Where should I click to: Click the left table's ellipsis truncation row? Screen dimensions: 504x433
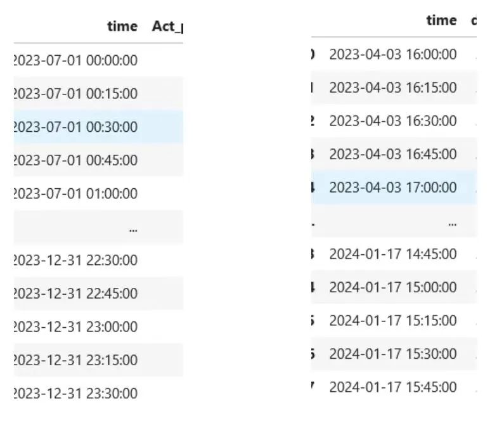(98, 227)
